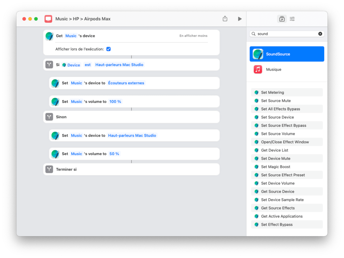Click the Share shortcut icon

coord(225,19)
